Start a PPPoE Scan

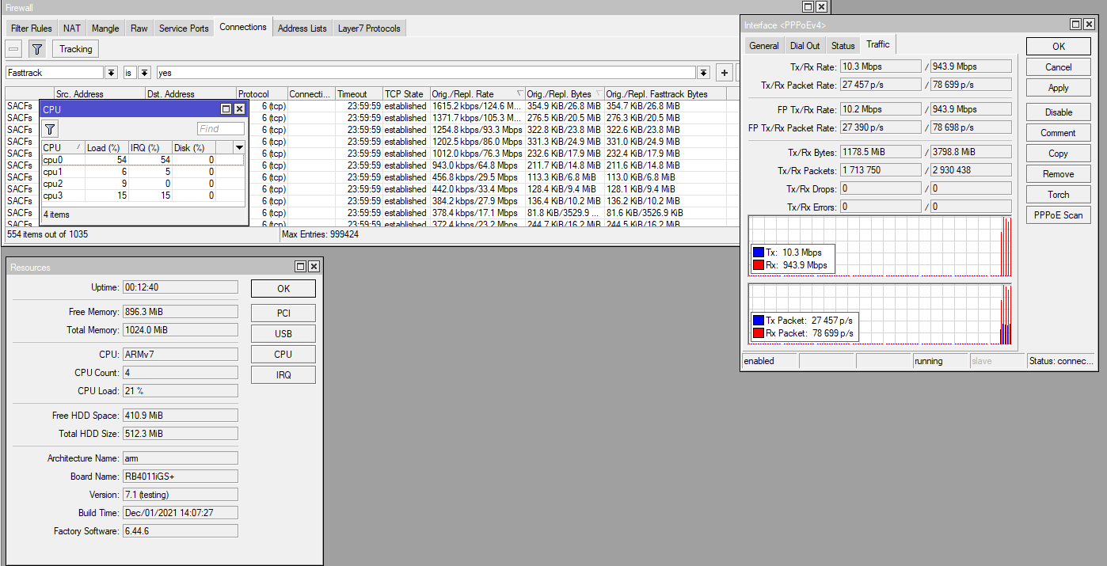click(x=1059, y=215)
